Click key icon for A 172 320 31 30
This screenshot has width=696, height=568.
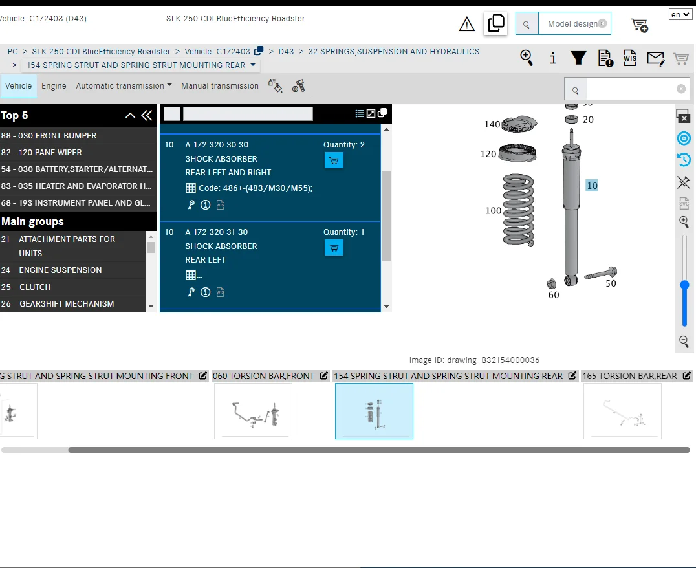tap(191, 292)
